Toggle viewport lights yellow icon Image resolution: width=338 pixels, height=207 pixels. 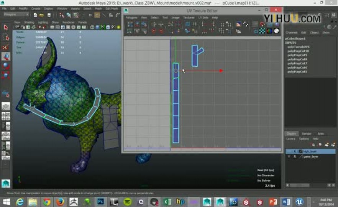click(x=118, y=27)
